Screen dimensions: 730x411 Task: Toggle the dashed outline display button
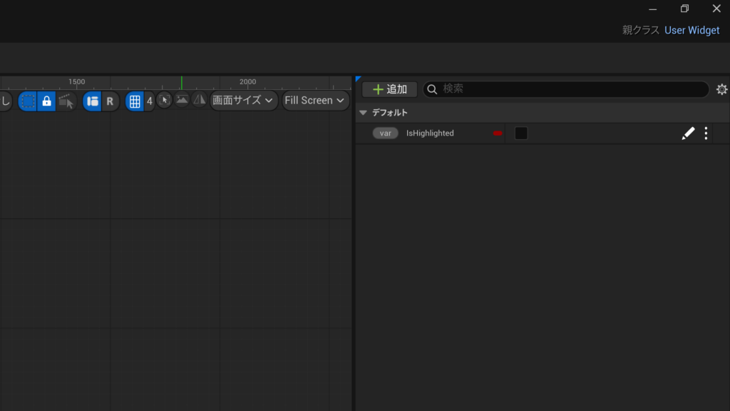pyautogui.click(x=27, y=101)
